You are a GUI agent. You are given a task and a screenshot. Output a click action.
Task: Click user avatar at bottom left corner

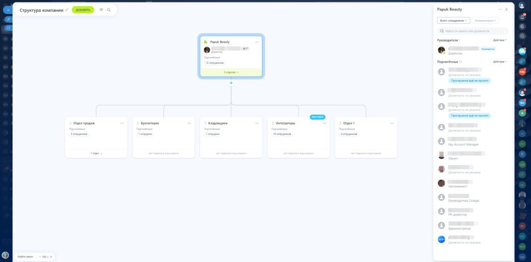[x=5, y=255]
